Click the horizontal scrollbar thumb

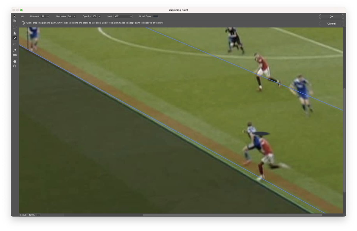coord(232,215)
